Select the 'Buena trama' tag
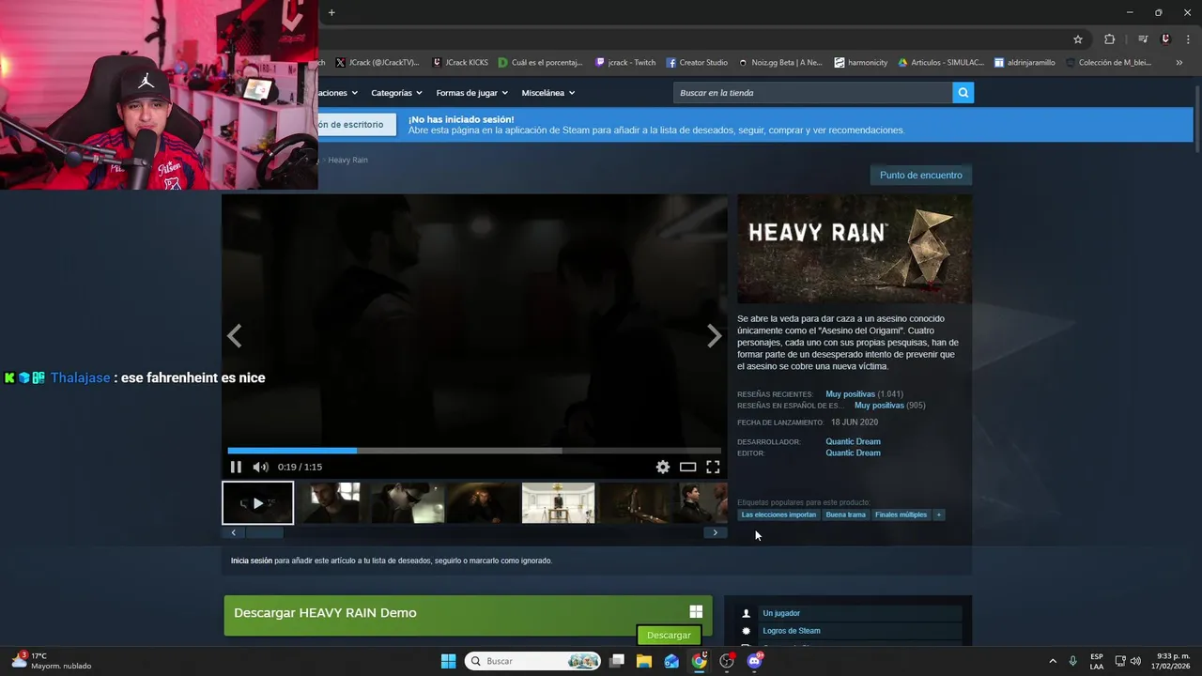1202x676 pixels. tap(845, 515)
